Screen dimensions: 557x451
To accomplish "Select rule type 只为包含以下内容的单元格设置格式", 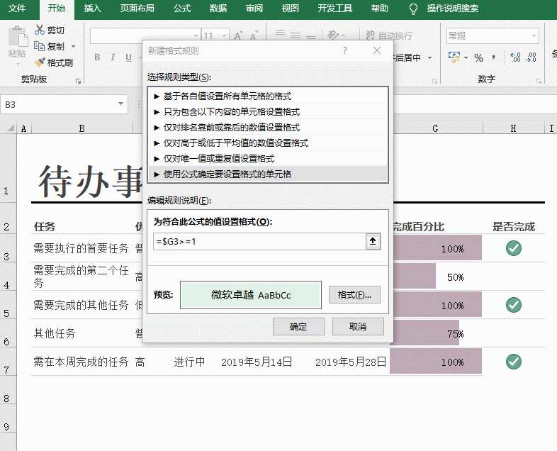I will pos(268,111).
